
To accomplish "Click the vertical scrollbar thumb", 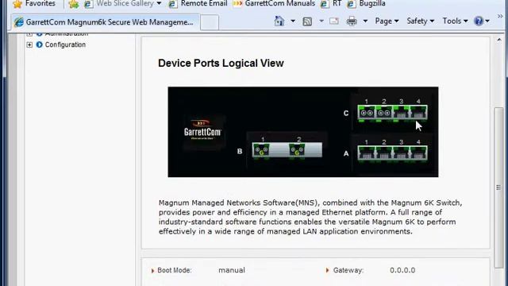I will (x=499, y=187).
